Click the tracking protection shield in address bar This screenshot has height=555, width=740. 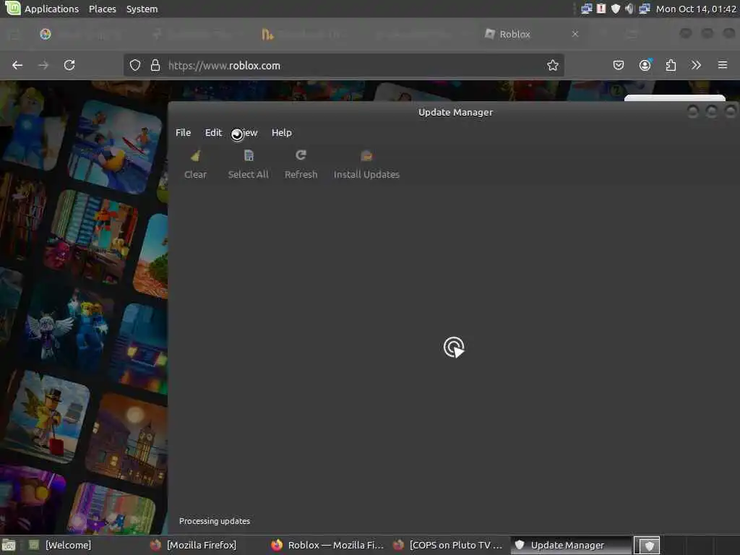[135, 65]
